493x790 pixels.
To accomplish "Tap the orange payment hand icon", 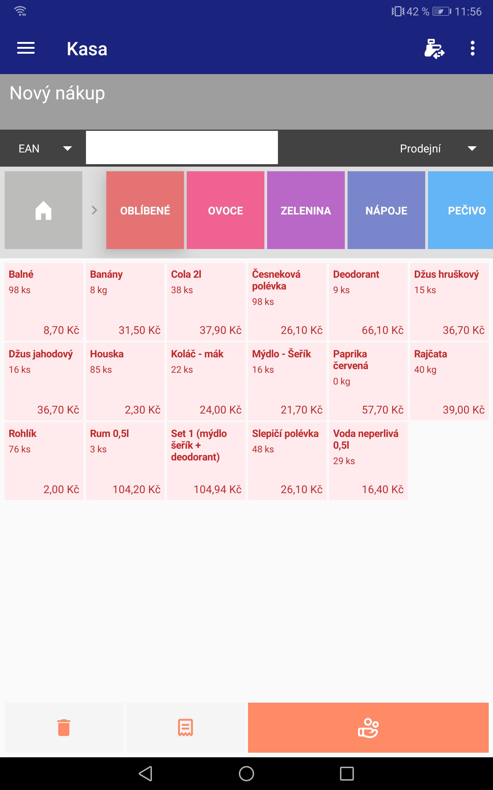I will (x=368, y=727).
